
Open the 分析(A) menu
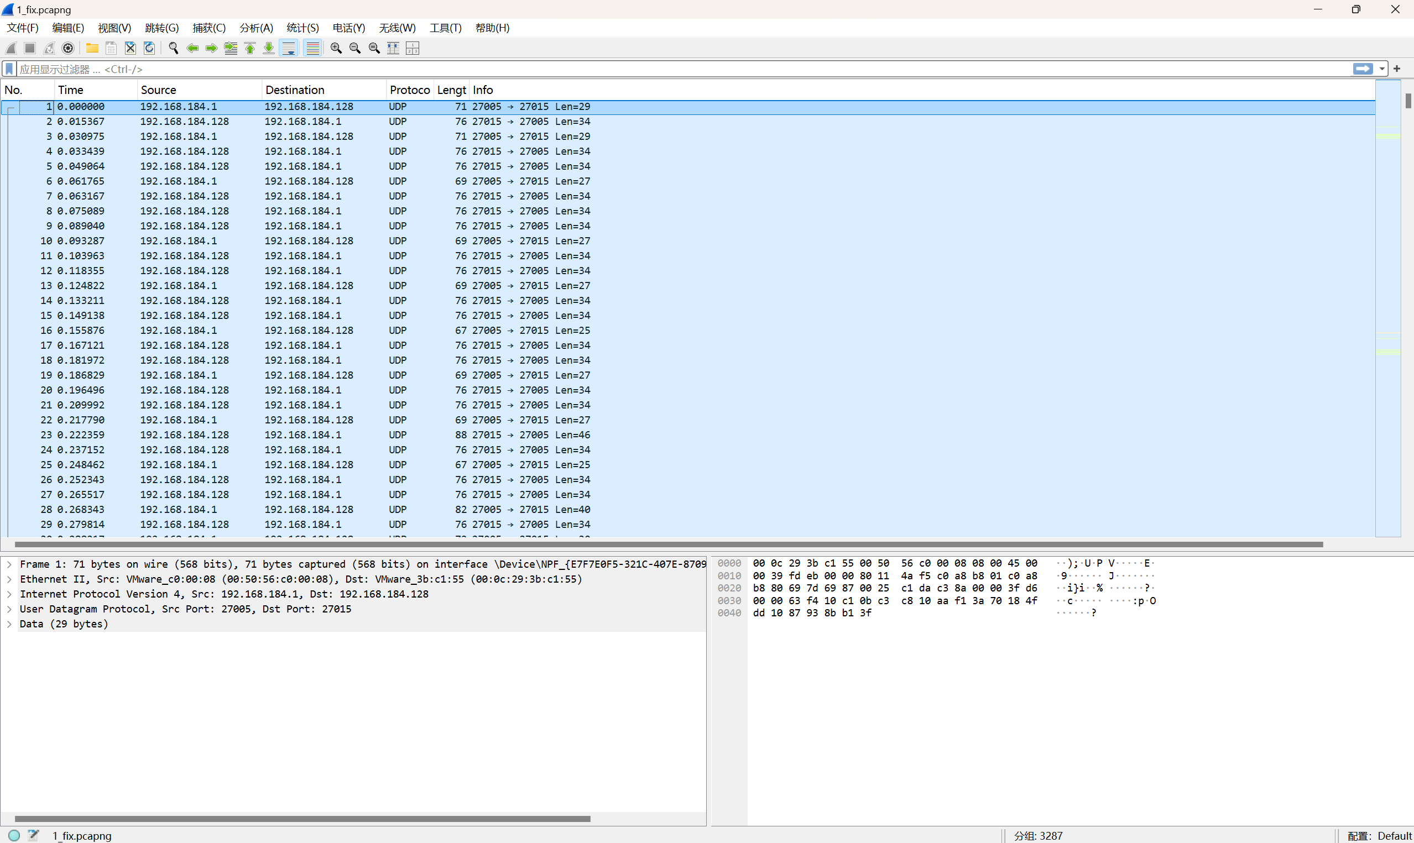pos(255,28)
